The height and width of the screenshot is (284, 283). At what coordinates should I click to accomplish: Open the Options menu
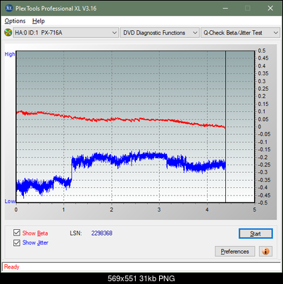[15, 21]
